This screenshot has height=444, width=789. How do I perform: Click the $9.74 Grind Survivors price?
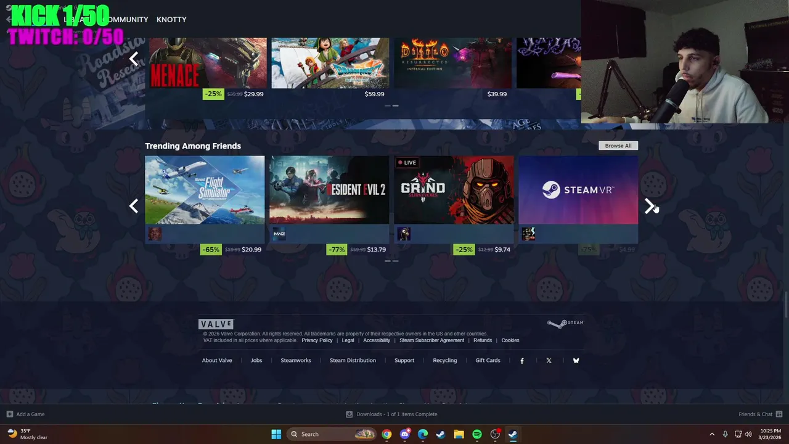502,250
